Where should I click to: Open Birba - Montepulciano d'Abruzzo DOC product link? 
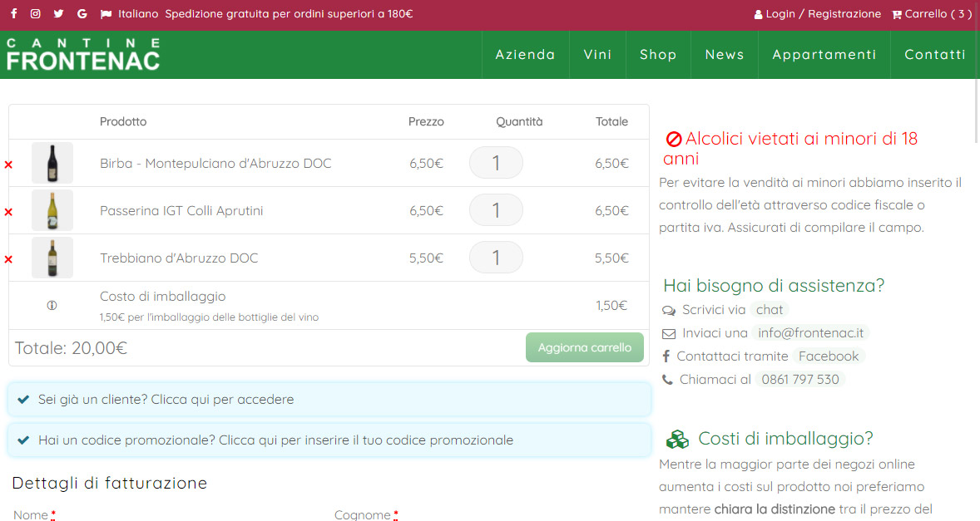point(215,164)
